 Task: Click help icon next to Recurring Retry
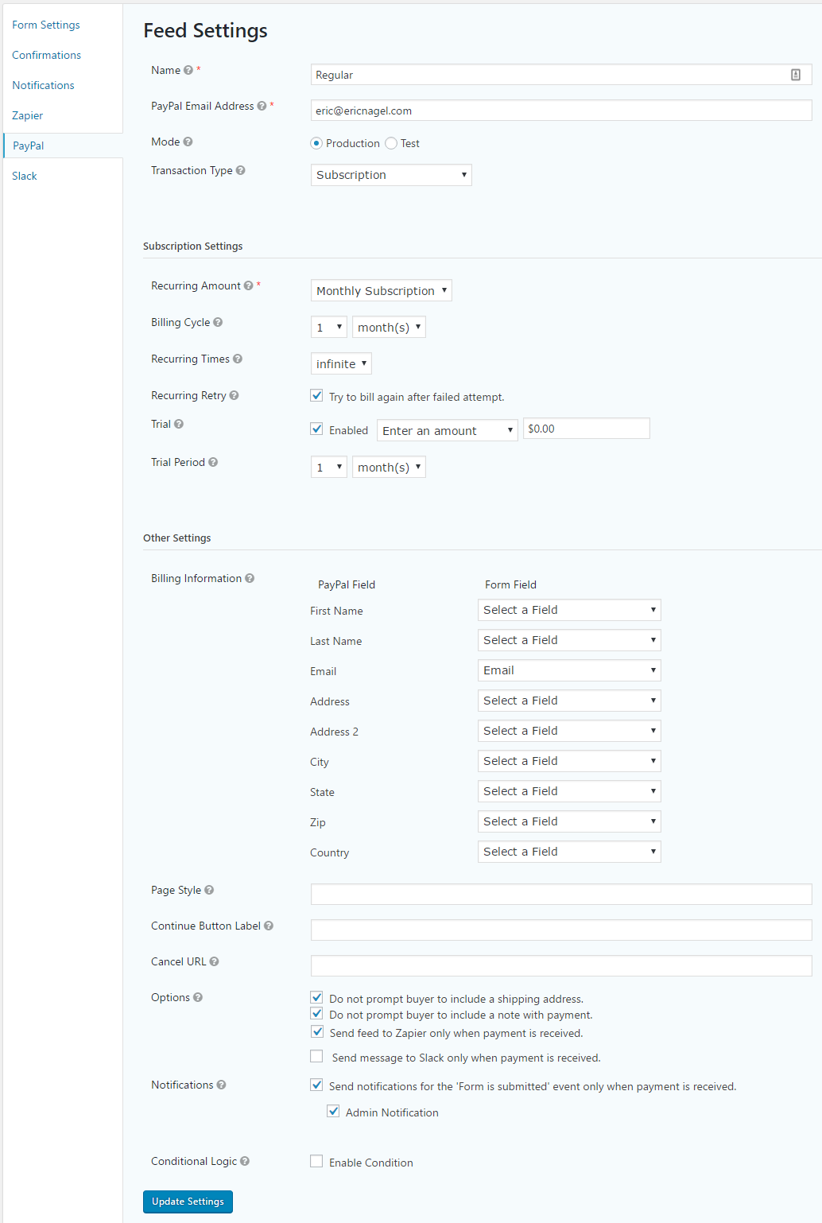pos(234,395)
